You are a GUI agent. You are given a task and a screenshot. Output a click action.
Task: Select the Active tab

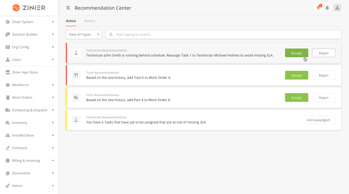point(71,21)
